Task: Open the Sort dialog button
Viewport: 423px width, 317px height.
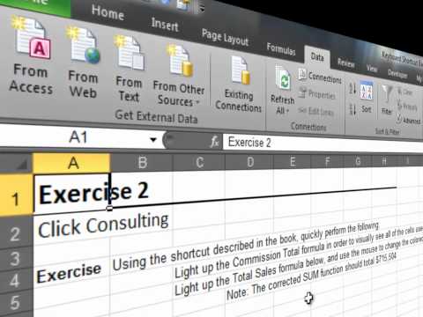Action: 367,98
